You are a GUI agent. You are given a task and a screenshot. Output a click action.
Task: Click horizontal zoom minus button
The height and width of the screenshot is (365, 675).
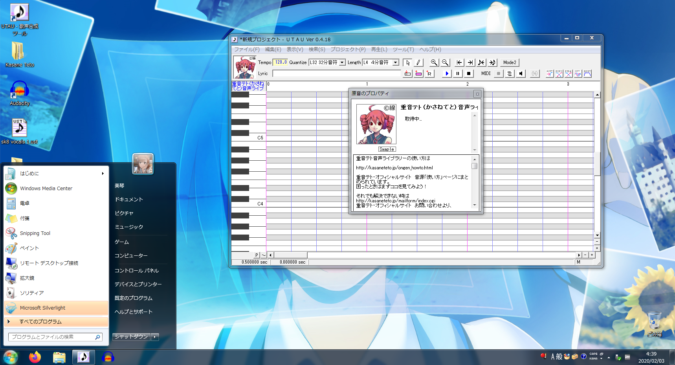coord(585,255)
